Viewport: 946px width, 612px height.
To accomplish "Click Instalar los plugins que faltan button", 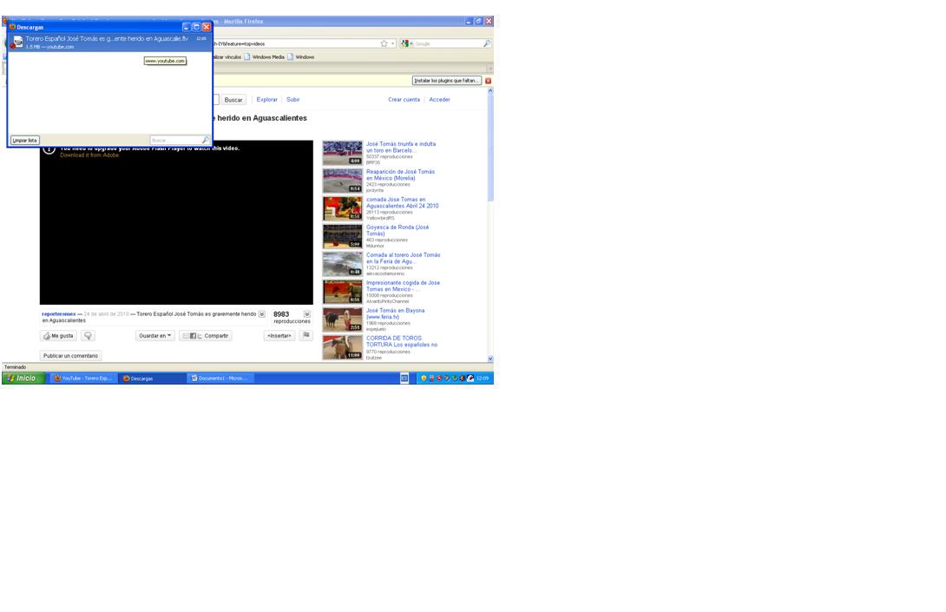I will coord(446,80).
